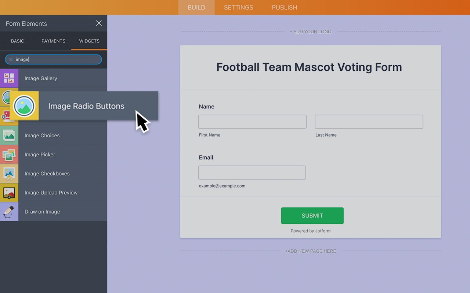This screenshot has width=470, height=293.
Task: Click the Image Radio Buttons widget icon
Action: pos(24,105)
